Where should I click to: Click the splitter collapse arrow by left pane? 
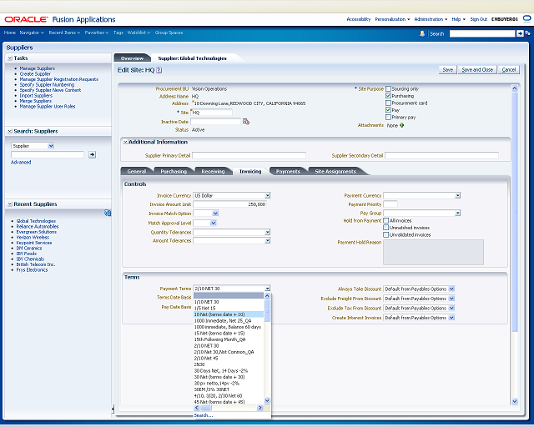pos(113,409)
